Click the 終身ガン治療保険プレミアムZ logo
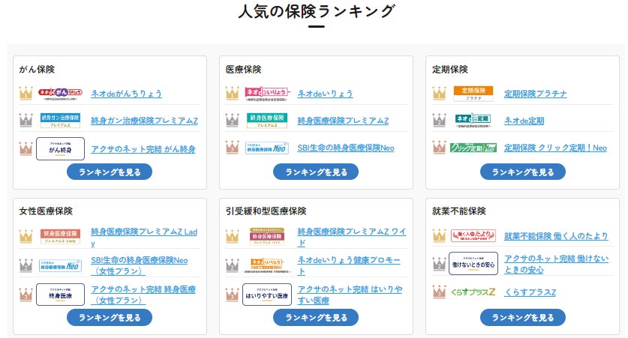The width and height of the screenshot is (628, 338). click(x=60, y=121)
